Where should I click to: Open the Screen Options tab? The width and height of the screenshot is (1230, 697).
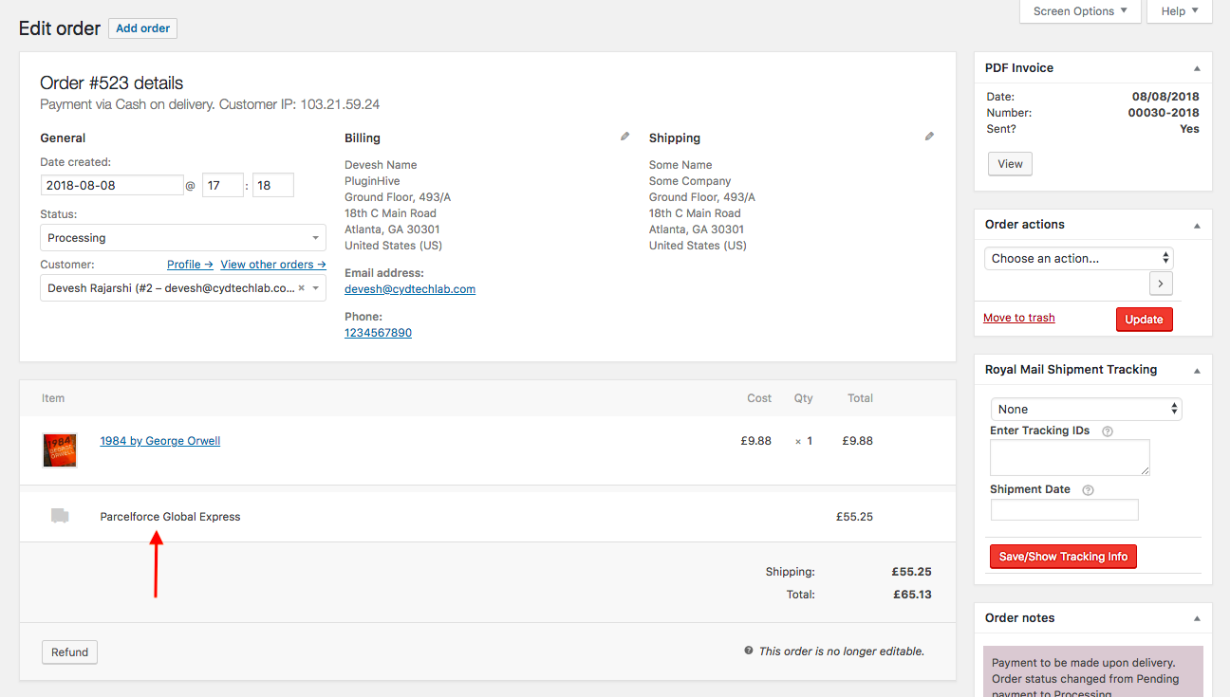[1079, 11]
